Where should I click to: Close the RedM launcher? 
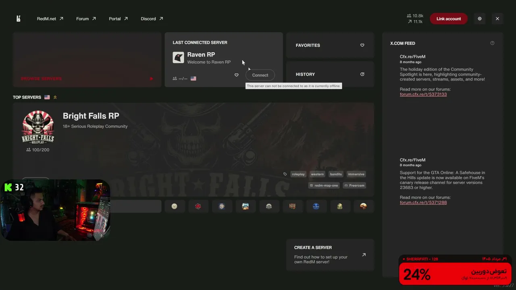pos(497,19)
